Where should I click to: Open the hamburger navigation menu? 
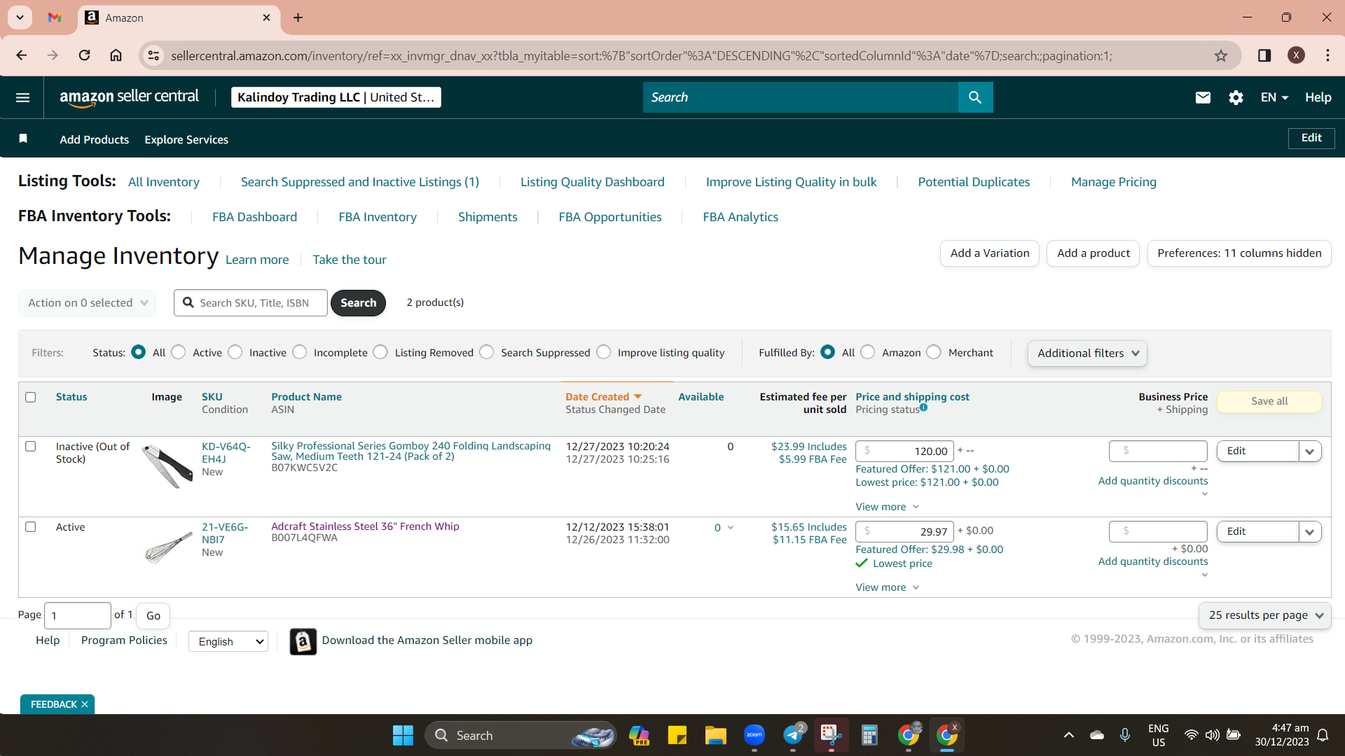click(x=22, y=97)
